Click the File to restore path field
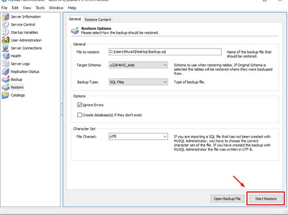This screenshot has width=288, height=215. pyautogui.click(x=165, y=52)
